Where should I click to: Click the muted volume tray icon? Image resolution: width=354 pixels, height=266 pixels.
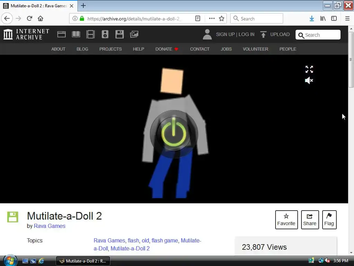pyautogui.click(x=327, y=261)
